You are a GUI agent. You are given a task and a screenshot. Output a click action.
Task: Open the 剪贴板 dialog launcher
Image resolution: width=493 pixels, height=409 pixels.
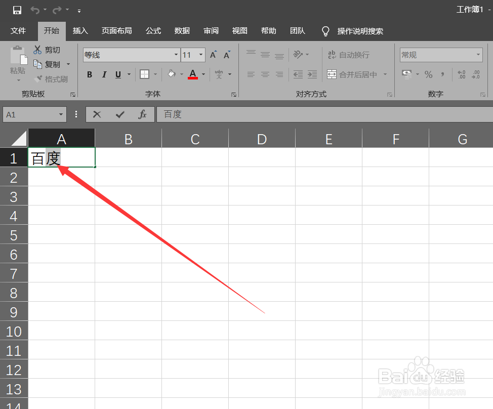(x=73, y=95)
